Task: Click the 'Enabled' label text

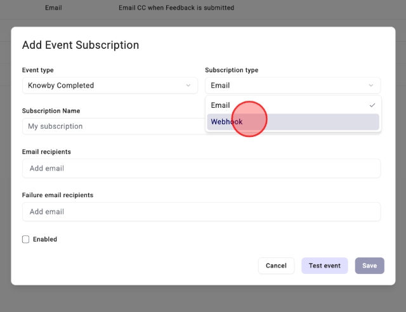Action: [x=45, y=239]
